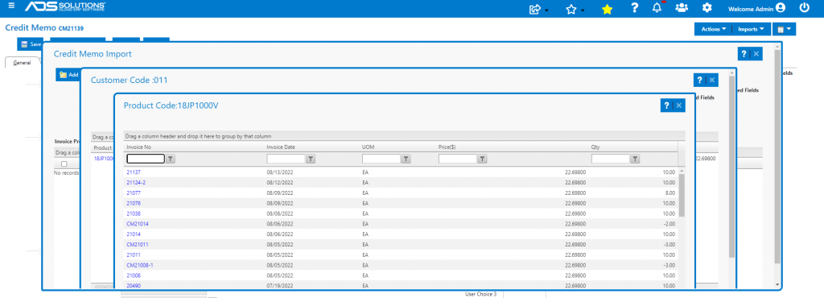The width and height of the screenshot is (824, 298).
Task: Open invoice 21014 link
Action: tap(134, 234)
